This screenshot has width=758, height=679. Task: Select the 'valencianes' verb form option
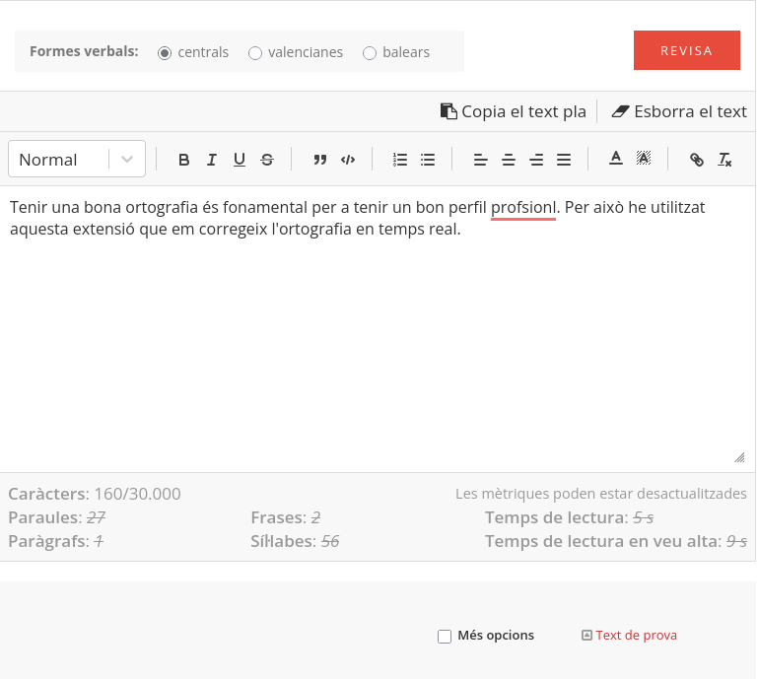pyautogui.click(x=255, y=52)
